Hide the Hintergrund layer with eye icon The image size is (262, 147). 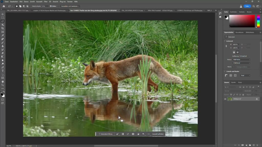click(225, 99)
